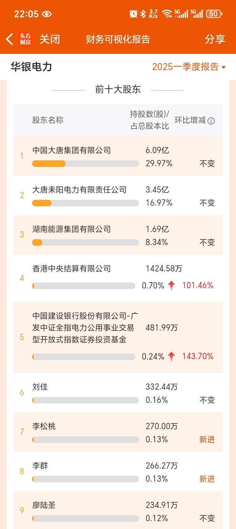
Task: Tap the battery indicator in status bar
Action: (x=214, y=14)
